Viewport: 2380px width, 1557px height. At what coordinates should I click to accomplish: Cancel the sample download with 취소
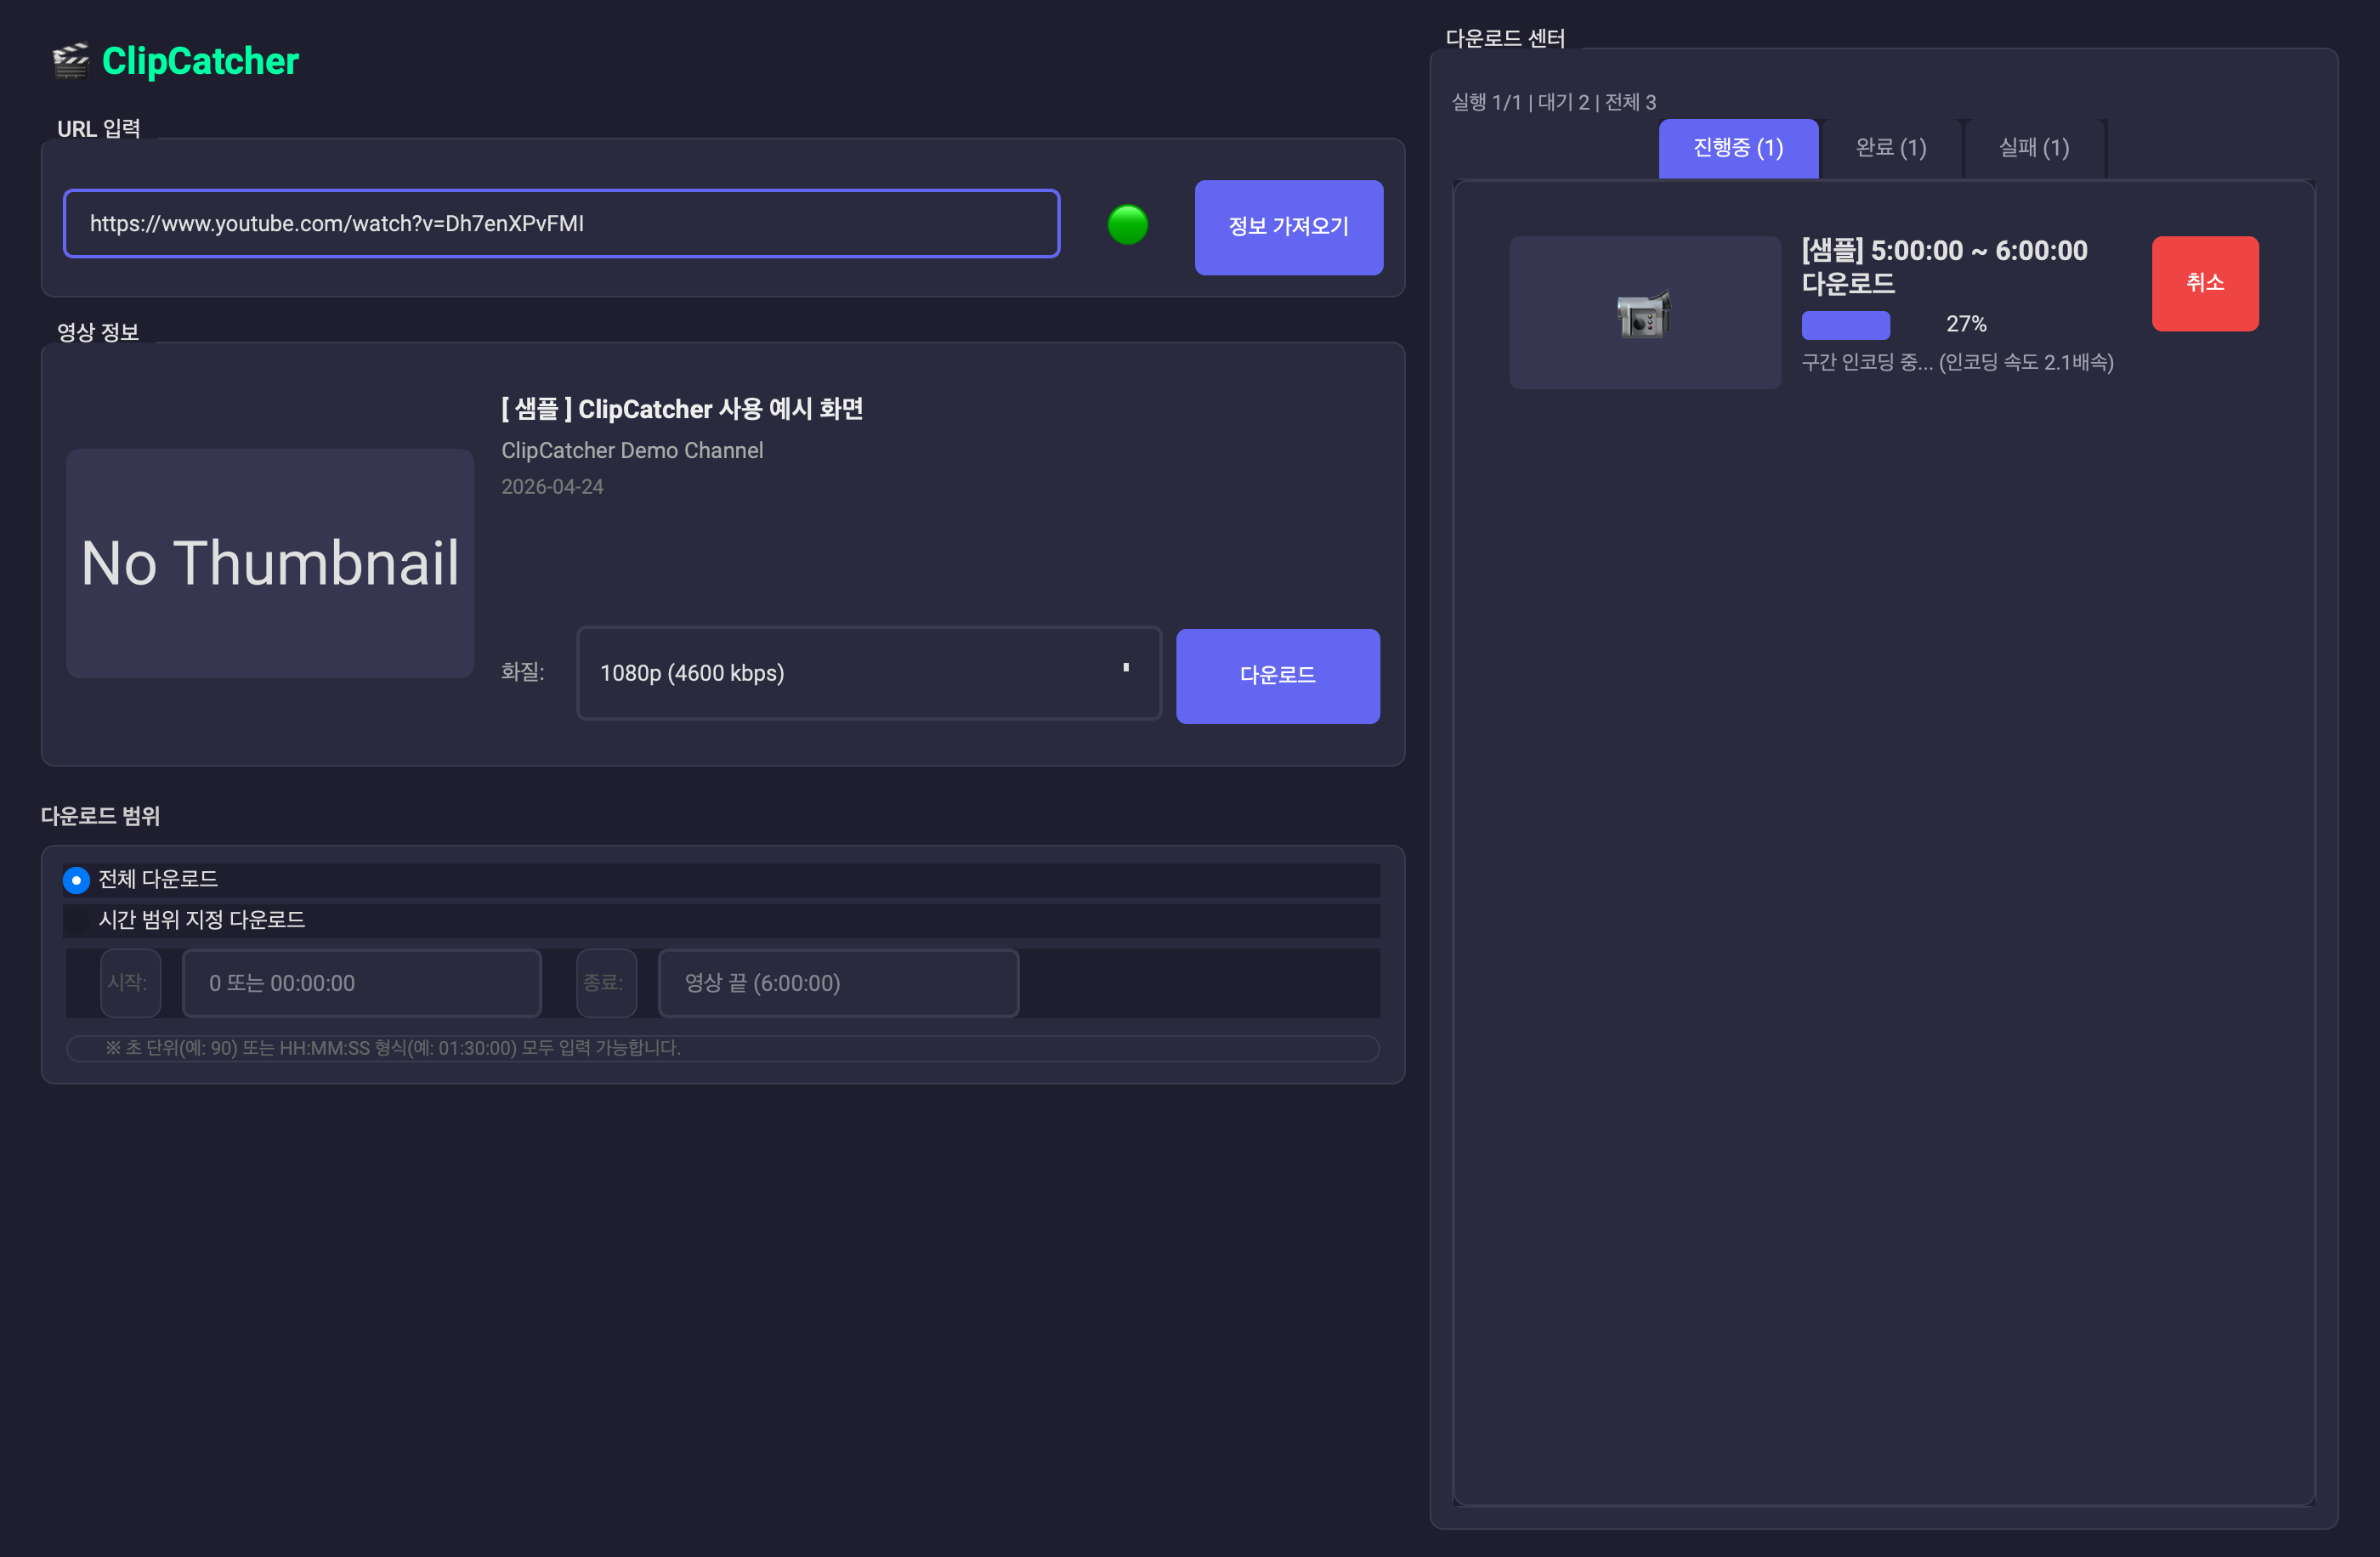pyautogui.click(x=2204, y=284)
